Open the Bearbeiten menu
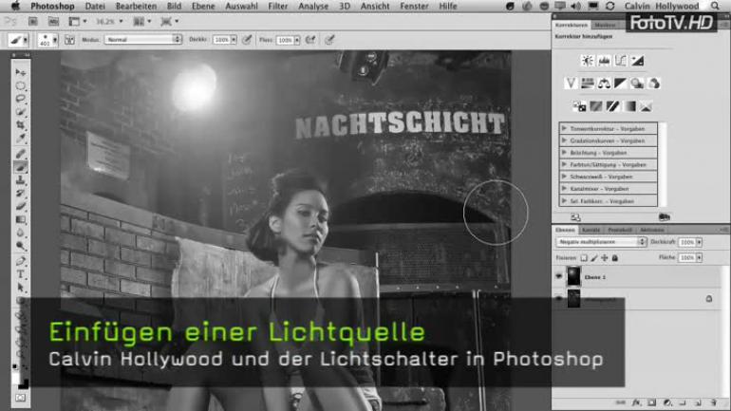Viewport: 731px width, 411px height. tap(136, 6)
